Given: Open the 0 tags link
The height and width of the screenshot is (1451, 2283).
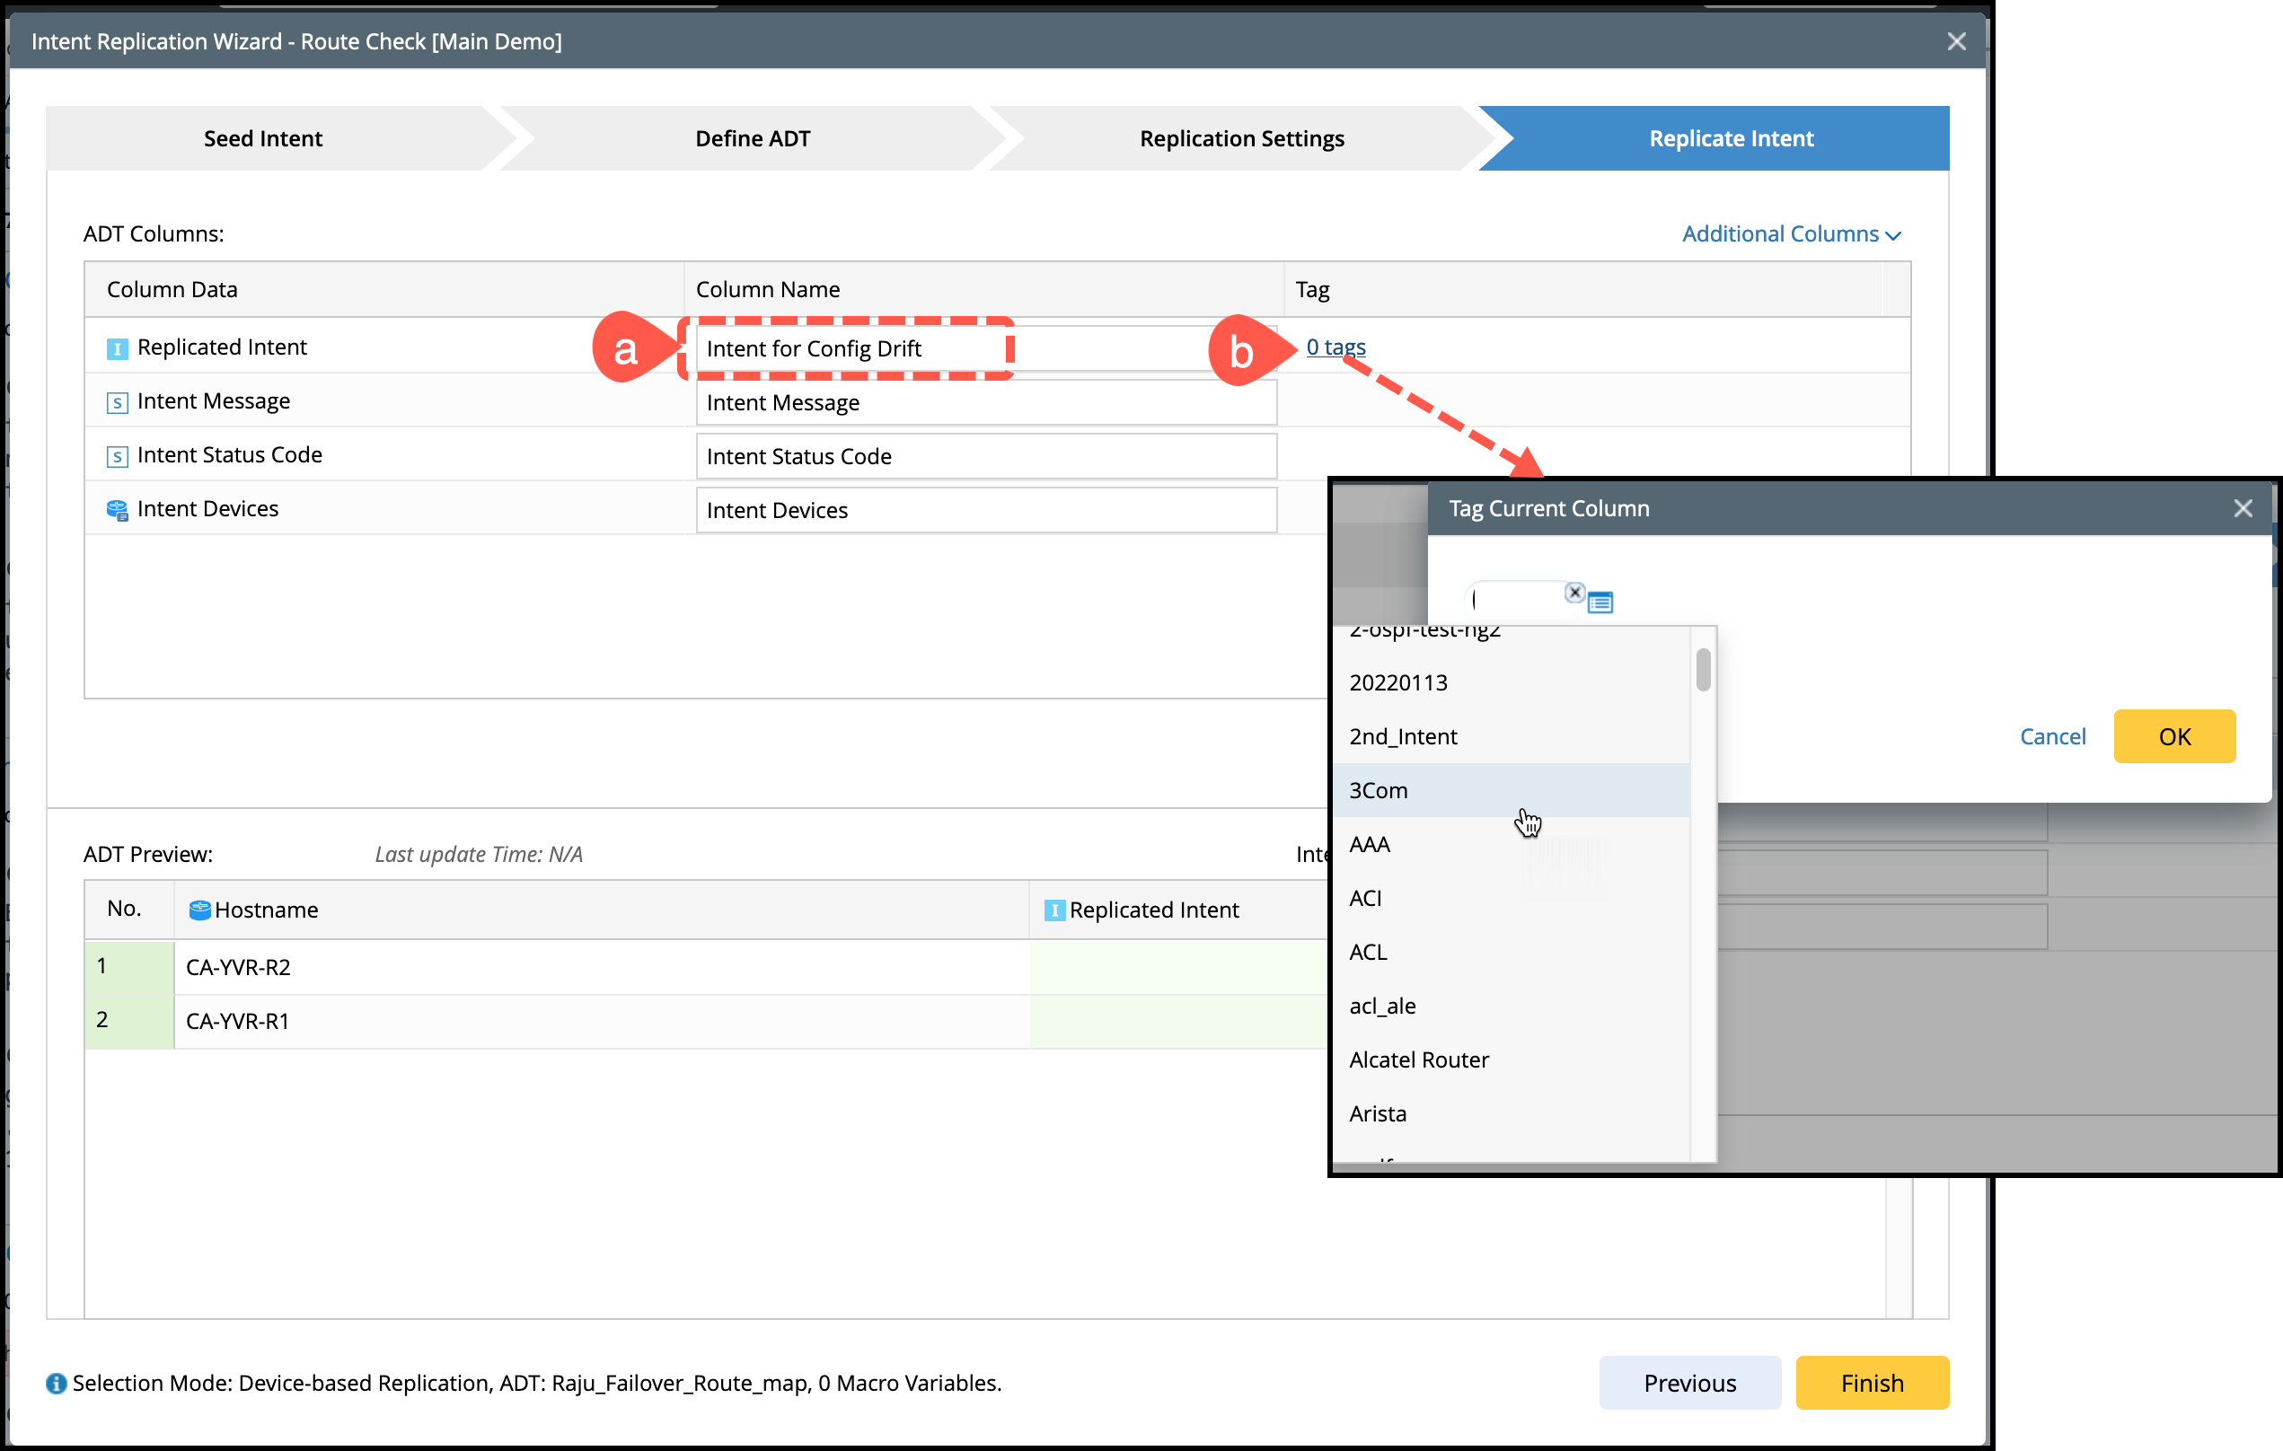Looking at the screenshot, I should pyautogui.click(x=1335, y=347).
